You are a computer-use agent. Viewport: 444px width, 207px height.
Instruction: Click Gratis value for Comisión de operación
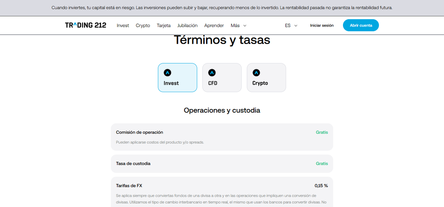(x=322, y=132)
